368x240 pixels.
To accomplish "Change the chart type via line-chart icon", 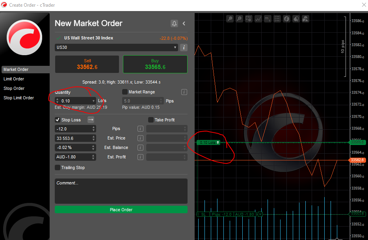I will 258,19.
